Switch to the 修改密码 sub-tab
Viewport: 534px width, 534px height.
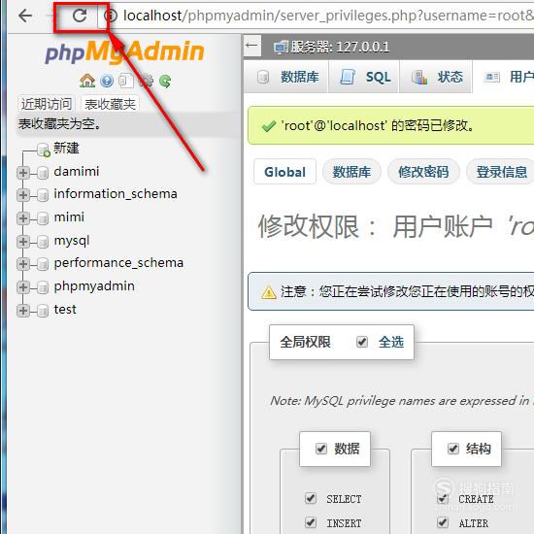(x=423, y=172)
